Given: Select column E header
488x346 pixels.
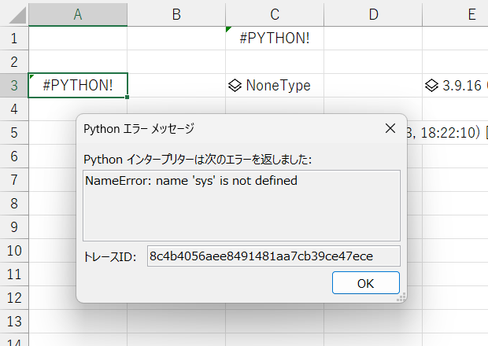Looking at the screenshot, I should pyautogui.click(x=455, y=14).
